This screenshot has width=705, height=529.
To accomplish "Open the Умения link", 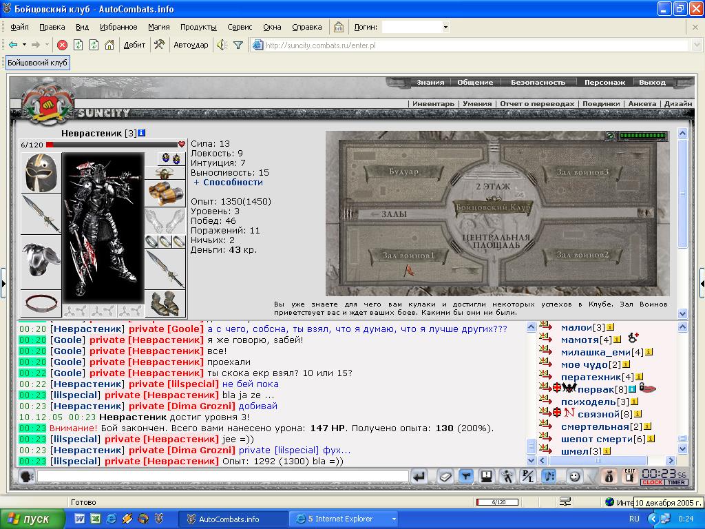I will click(477, 103).
